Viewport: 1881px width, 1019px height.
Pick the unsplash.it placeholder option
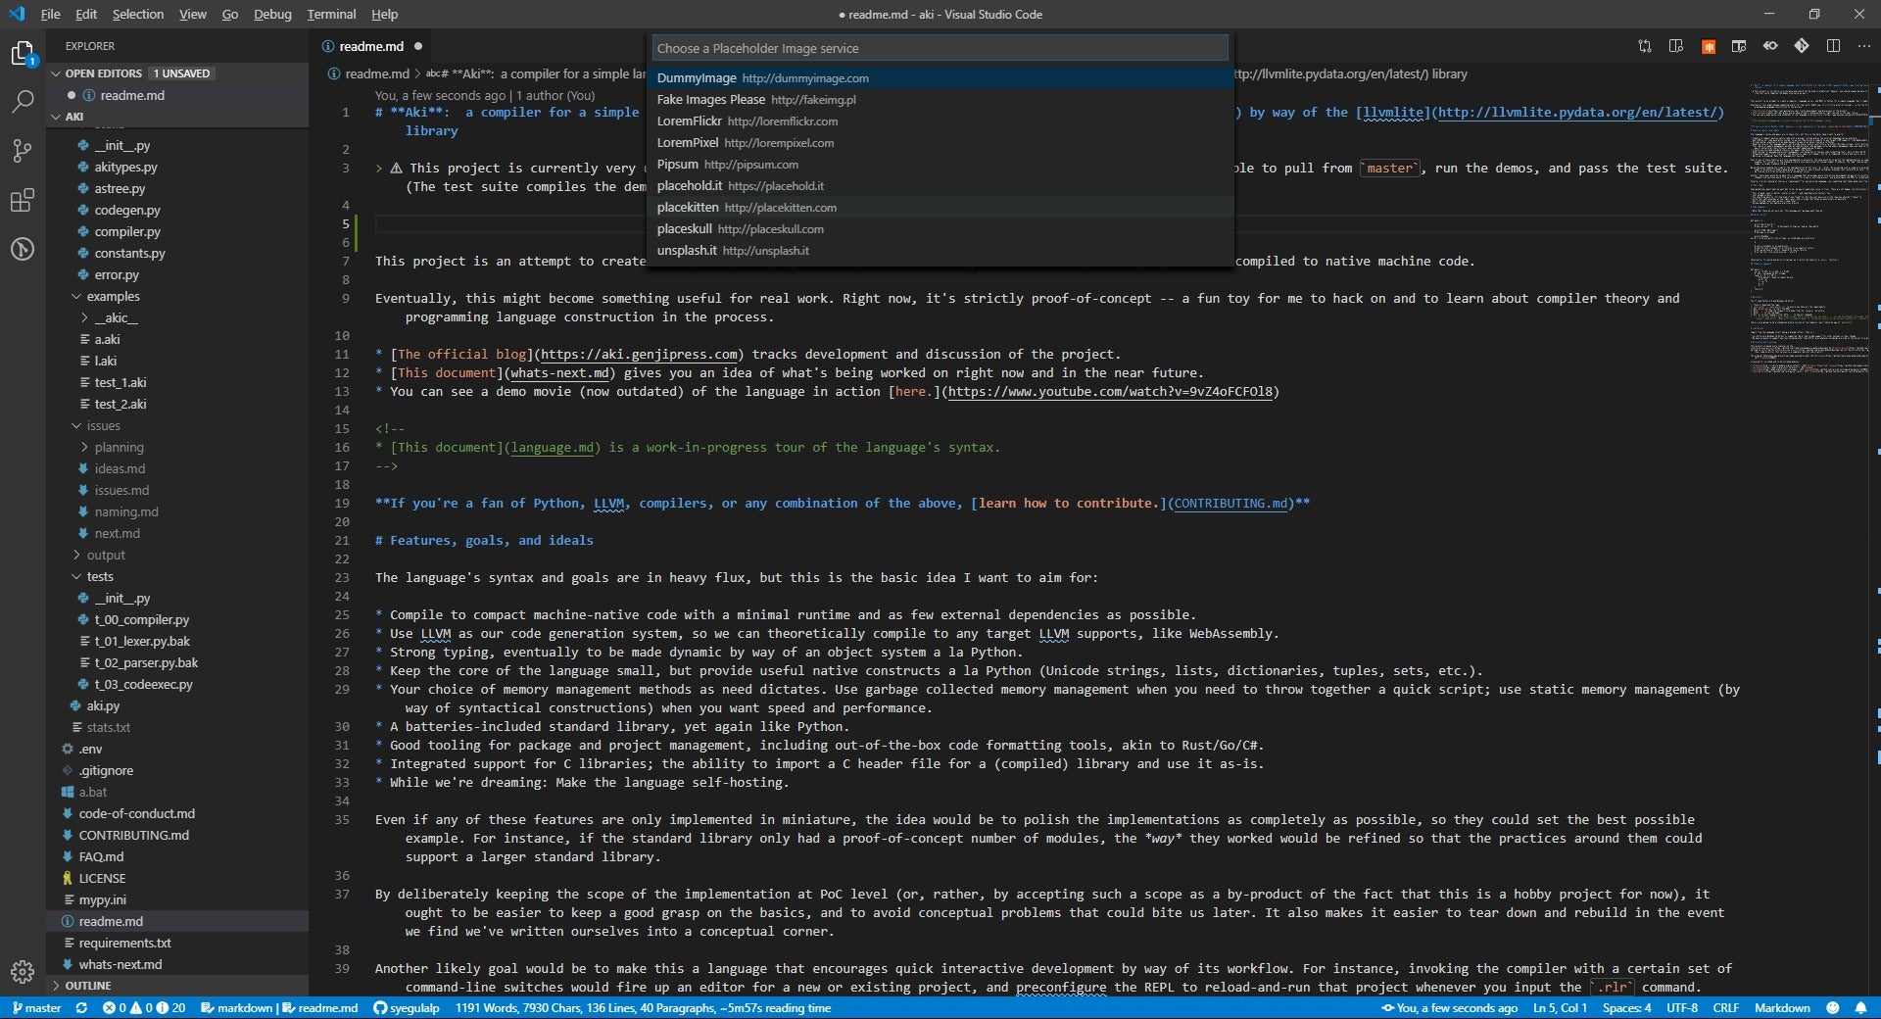coord(940,251)
